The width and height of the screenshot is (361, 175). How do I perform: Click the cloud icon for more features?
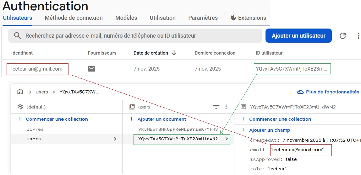300,92
